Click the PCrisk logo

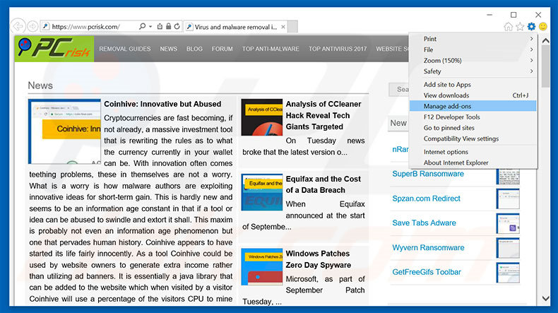(54, 49)
